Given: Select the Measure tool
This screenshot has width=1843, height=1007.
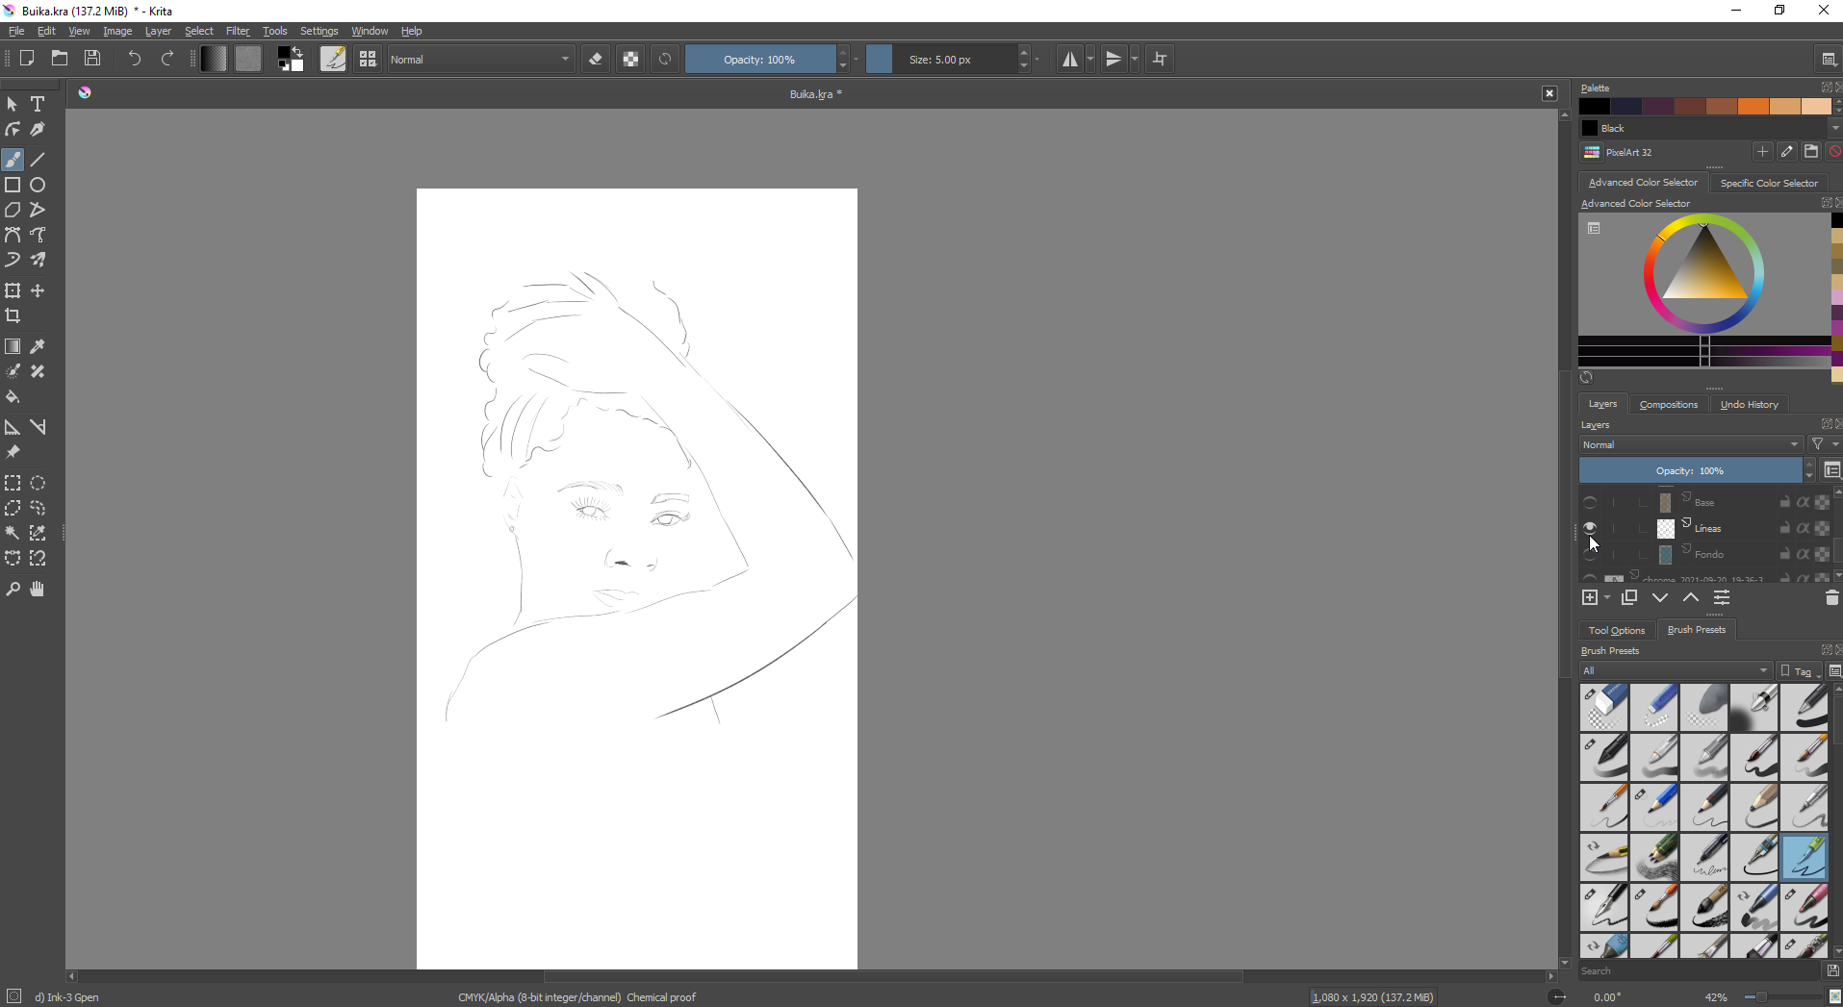Looking at the screenshot, I should (x=38, y=427).
